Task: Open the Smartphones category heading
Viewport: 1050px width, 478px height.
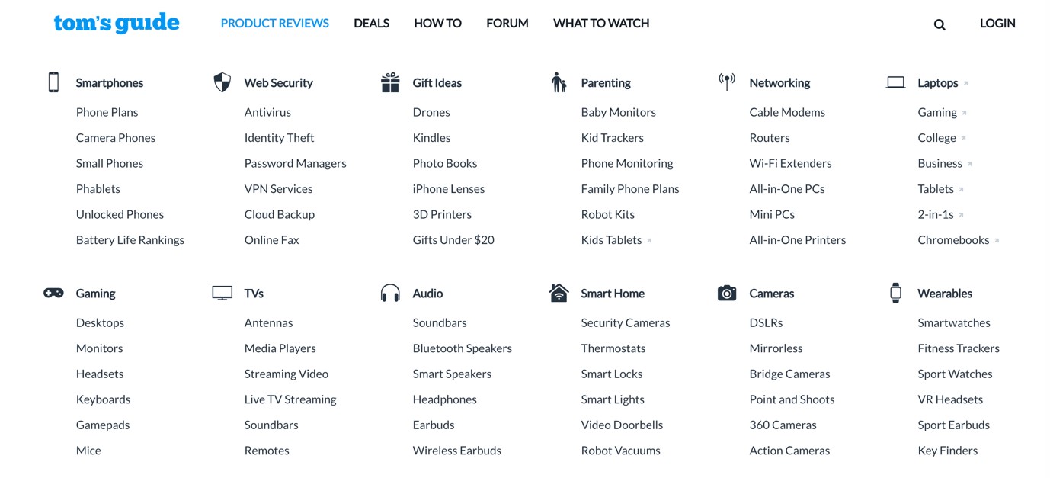Action: coord(110,82)
